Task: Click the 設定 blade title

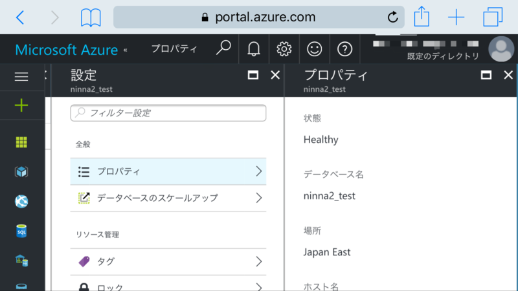Action: 84,75
